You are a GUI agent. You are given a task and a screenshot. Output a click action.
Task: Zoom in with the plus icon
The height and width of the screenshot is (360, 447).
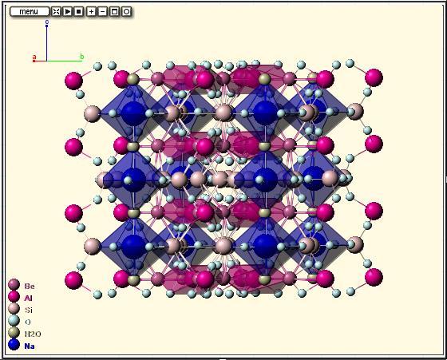(x=91, y=11)
